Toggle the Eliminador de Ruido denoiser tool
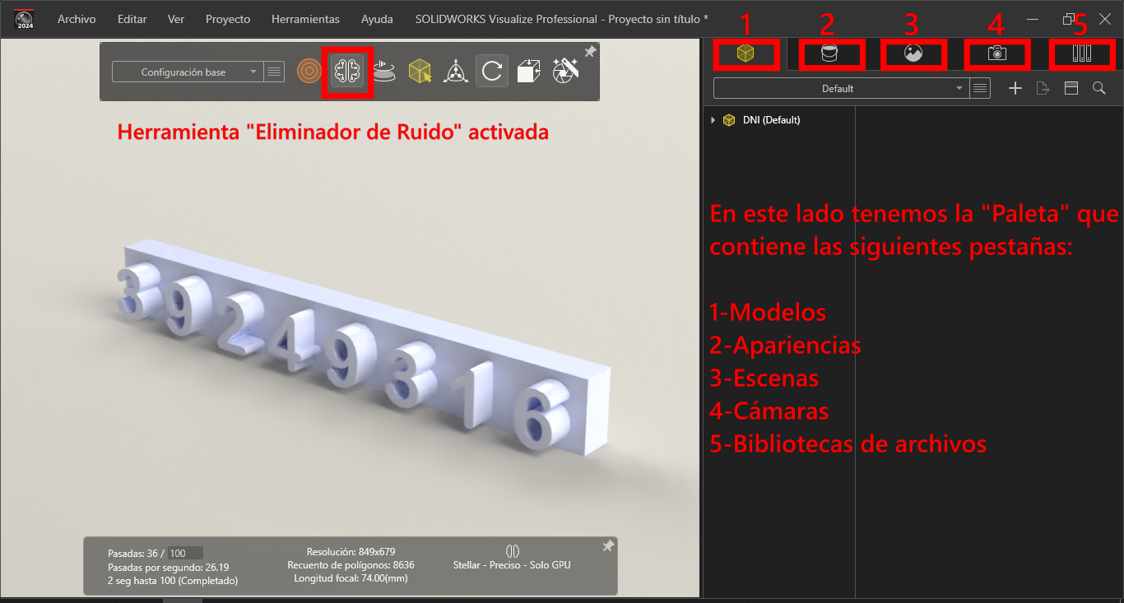The height and width of the screenshot is (603, 1124). click(346, 72)
